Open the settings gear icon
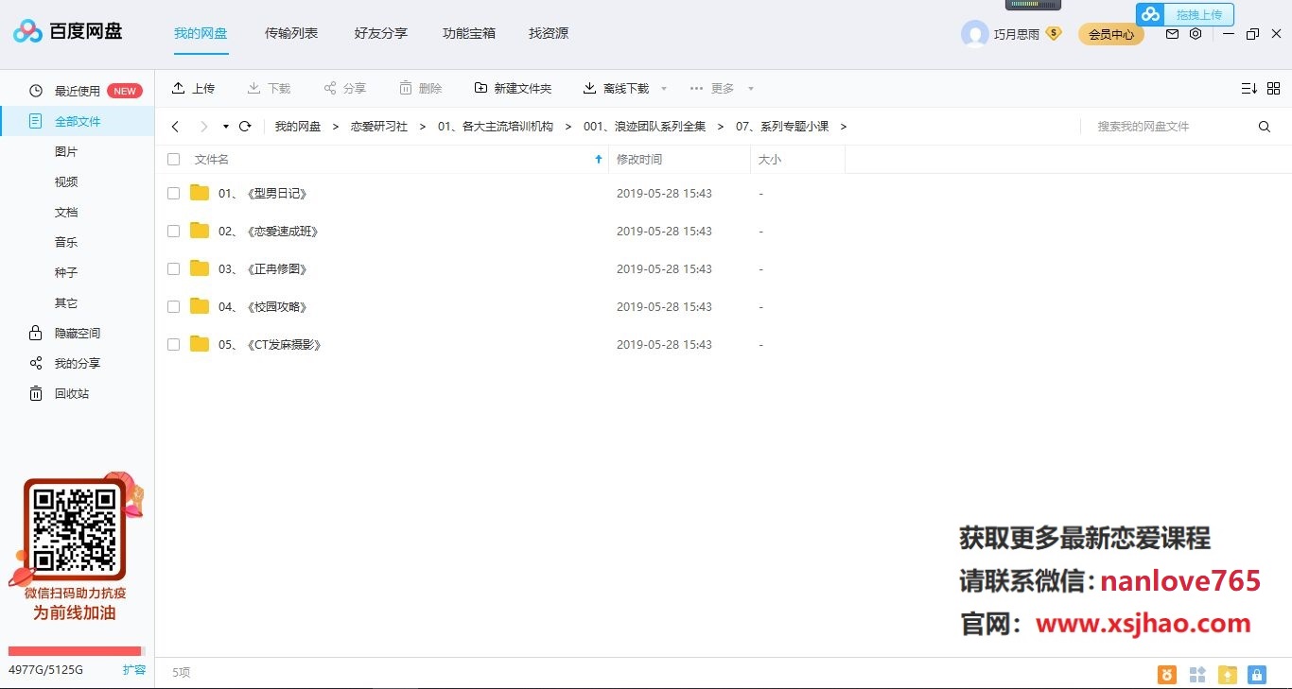1292x689 pixels. [1196, 34]
